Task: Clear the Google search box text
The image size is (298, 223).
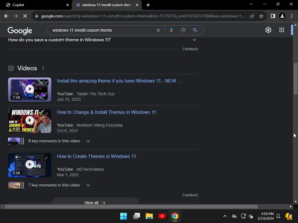Action: (158, 30)
